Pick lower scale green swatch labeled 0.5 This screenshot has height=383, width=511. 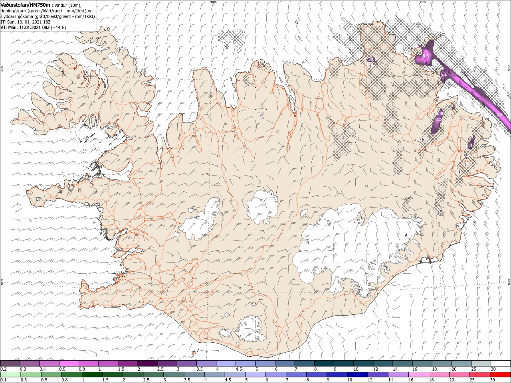[51, 375]
